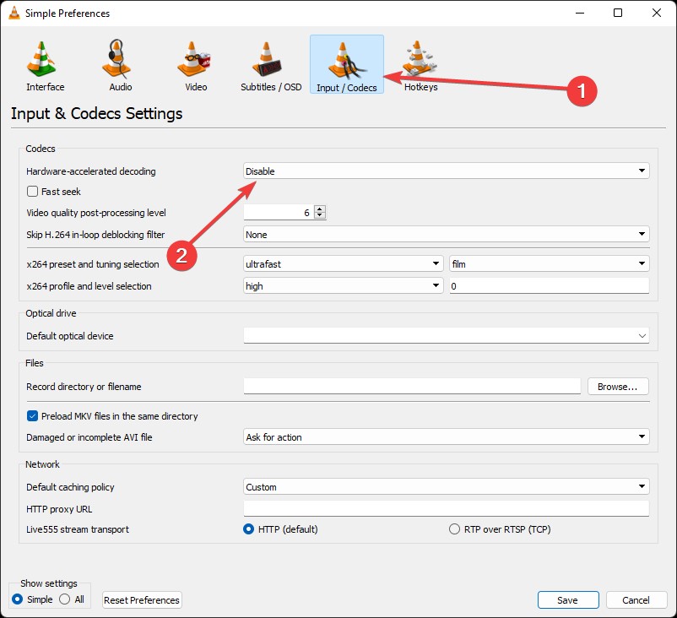Open the Audio preferences headphone cone icon
677x618 pixels.
click(116, 59)
